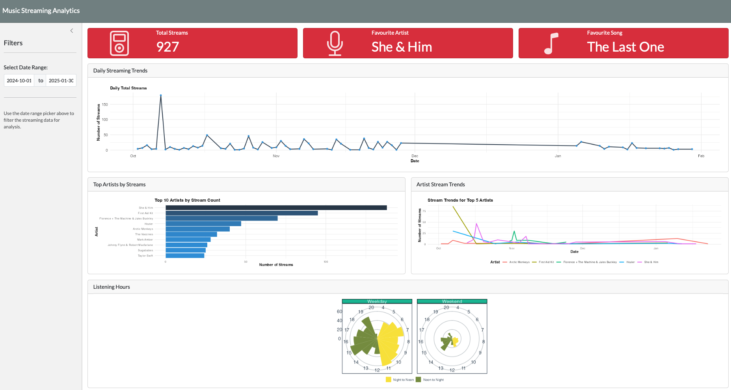Click the 'Top 10 Artists by Stream Count' title

(x=187, y=200)
